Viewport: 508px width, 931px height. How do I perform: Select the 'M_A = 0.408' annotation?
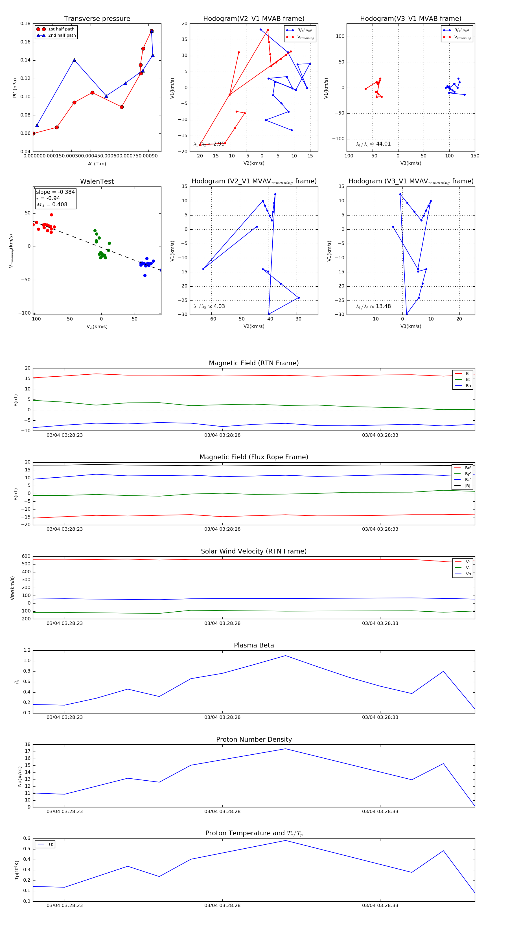pos(52,205)
